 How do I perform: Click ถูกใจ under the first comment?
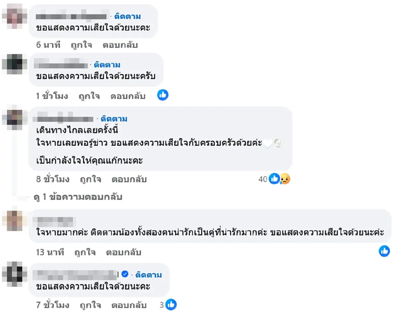click(82, 45)
